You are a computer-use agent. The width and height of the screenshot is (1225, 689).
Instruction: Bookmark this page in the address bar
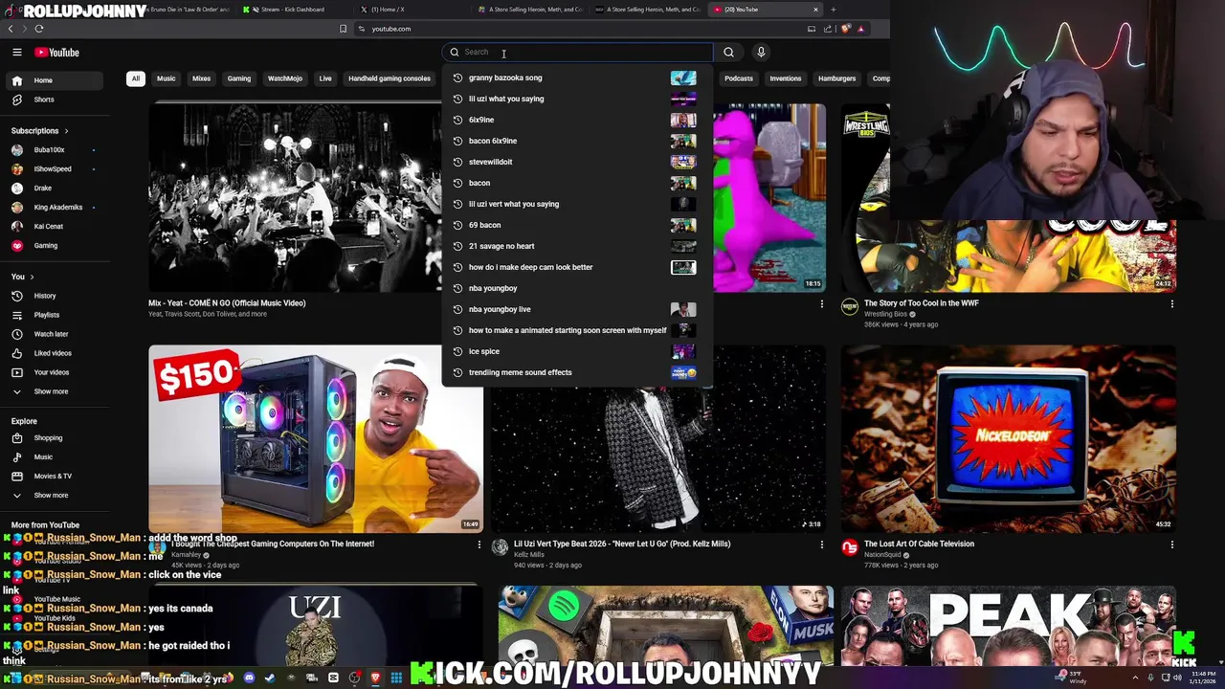343,29
